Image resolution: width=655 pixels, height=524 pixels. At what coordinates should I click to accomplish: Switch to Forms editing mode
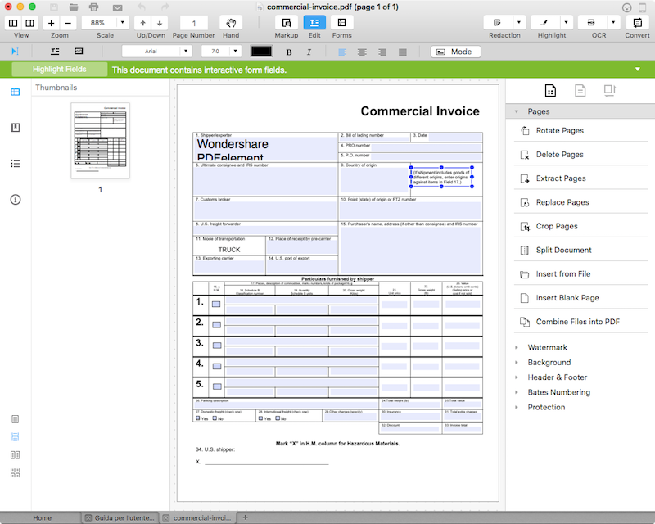tap(341, 22)
